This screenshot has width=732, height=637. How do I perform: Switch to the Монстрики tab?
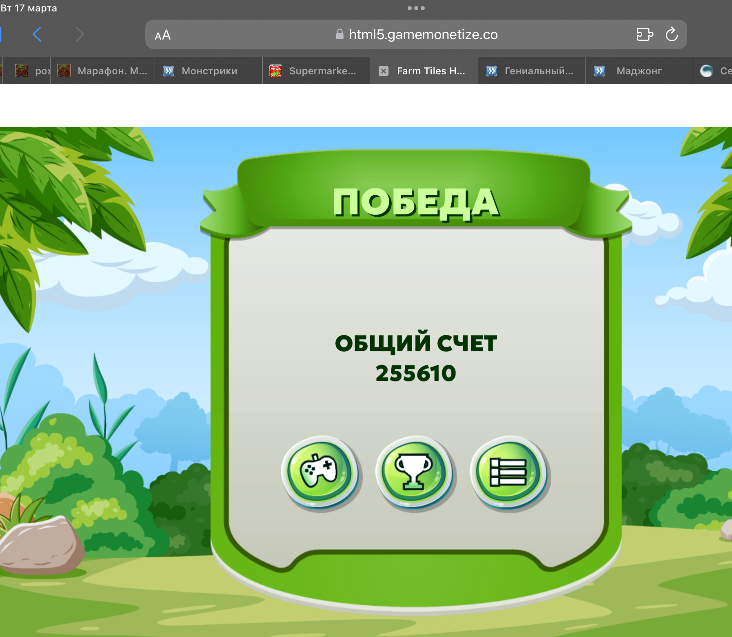[x=209, y=71]
